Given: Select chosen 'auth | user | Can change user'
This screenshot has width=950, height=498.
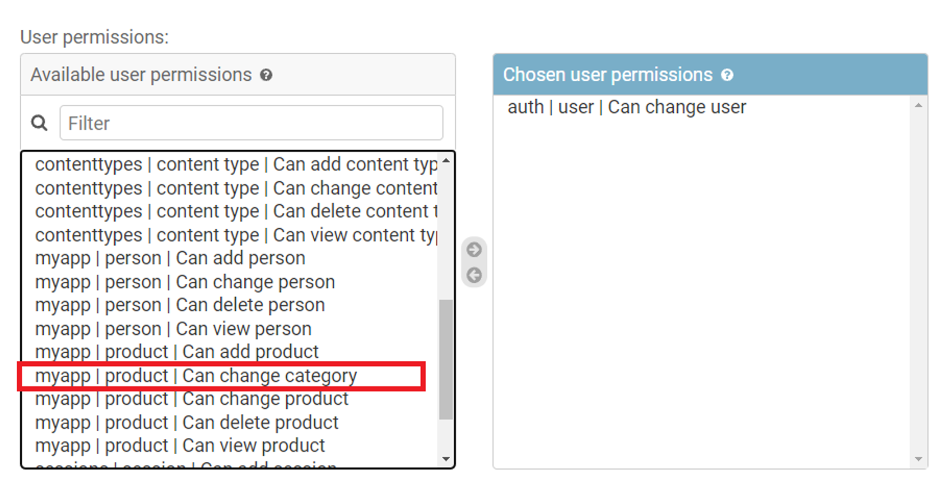Looking at the screenshot, I should pyautogui.click(x=626, y=107).
